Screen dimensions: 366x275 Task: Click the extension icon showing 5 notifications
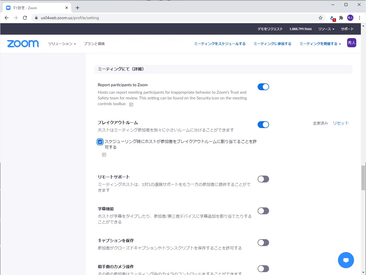point(332,17)
